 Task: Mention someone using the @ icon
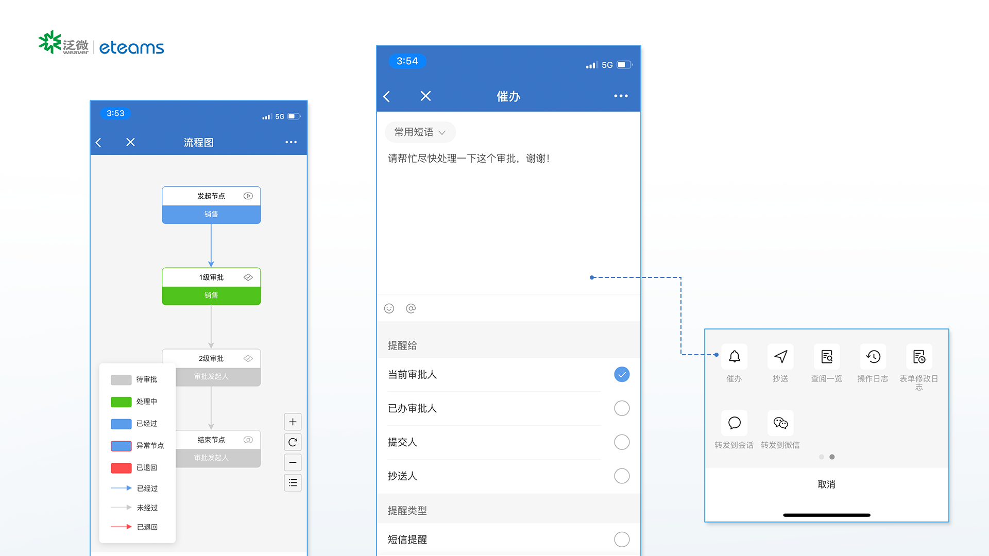(x=411, y=308)
